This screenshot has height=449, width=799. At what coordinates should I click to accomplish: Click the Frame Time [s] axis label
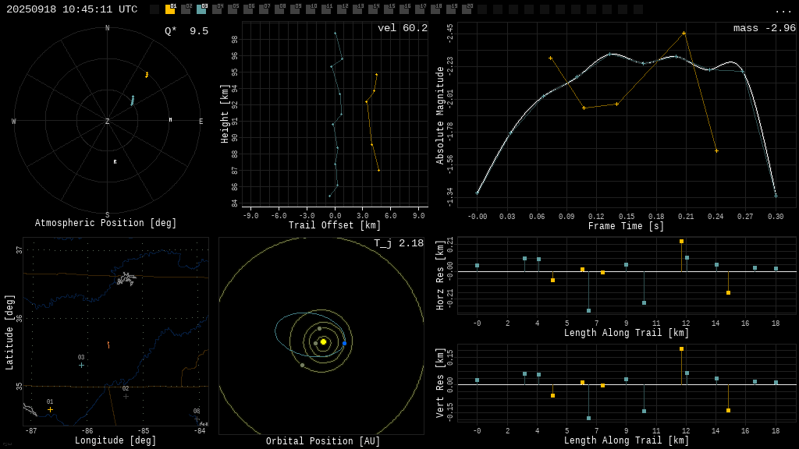point(627,225)
